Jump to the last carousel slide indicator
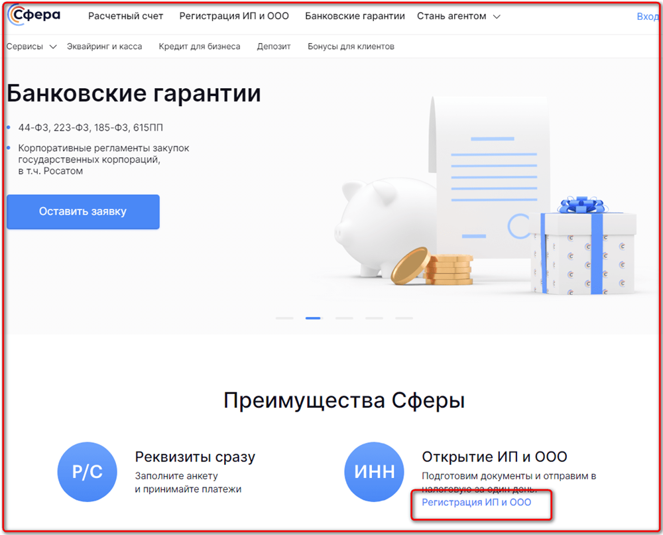Screen dimensions: 663x535 coord(404,318)
